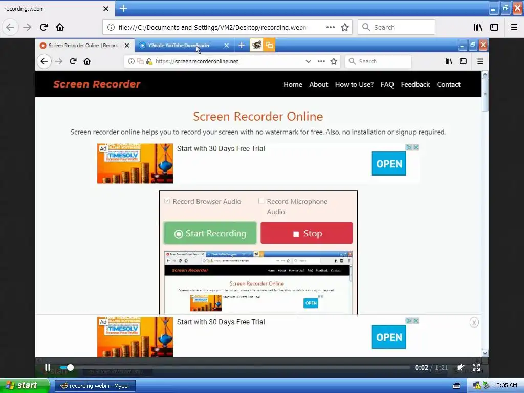Open the Feedback navigation link
Image resolution: width=524 pixels, height=393 pixels.
pos(416,84)
